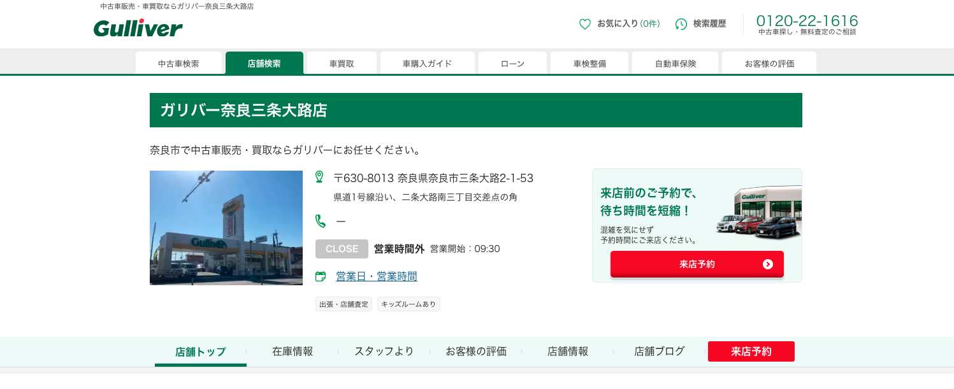Open the 店舗ブログ store tab
Viewport: 954px width, 389px height.
[660, 351]
